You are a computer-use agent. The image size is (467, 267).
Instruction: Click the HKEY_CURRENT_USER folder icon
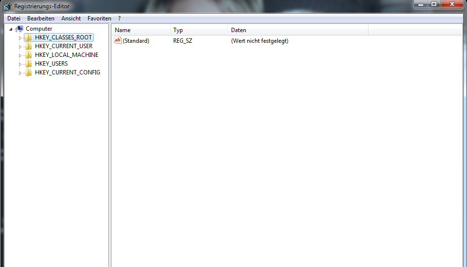pyautogui.click(x=29, y=46)
